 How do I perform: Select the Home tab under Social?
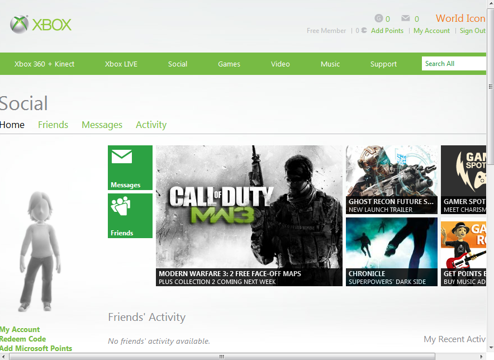12,125
